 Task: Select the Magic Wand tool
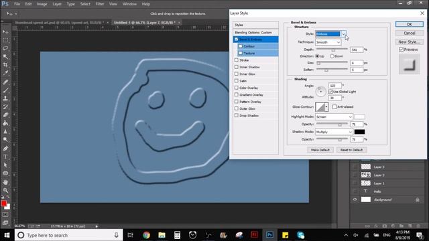pyautogui.click(x=5, y=56)
